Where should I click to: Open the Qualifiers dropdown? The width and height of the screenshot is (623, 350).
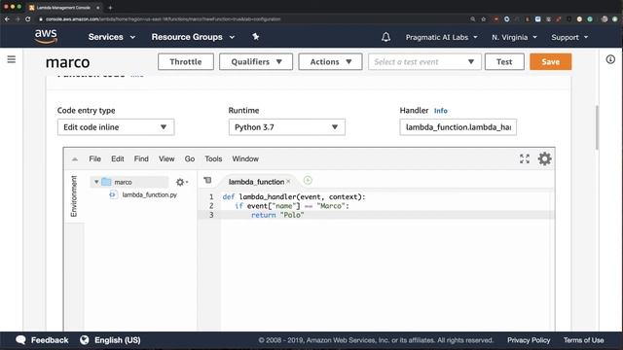[x=256, y=62]
